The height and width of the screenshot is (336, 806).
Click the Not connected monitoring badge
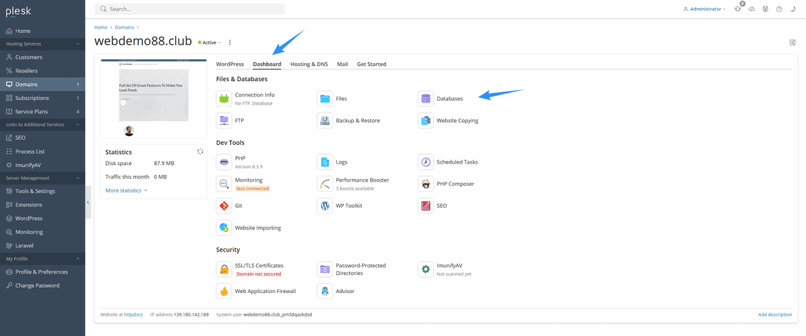click(x=252, y=188)
